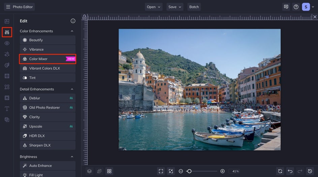Click zoom in plus icon

(222, 171)
